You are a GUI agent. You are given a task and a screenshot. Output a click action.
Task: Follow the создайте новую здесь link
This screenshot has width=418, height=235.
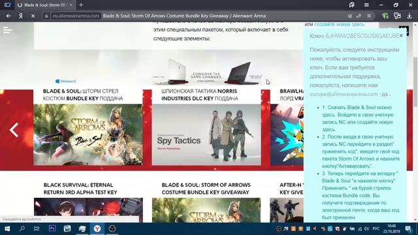[339, 24]
